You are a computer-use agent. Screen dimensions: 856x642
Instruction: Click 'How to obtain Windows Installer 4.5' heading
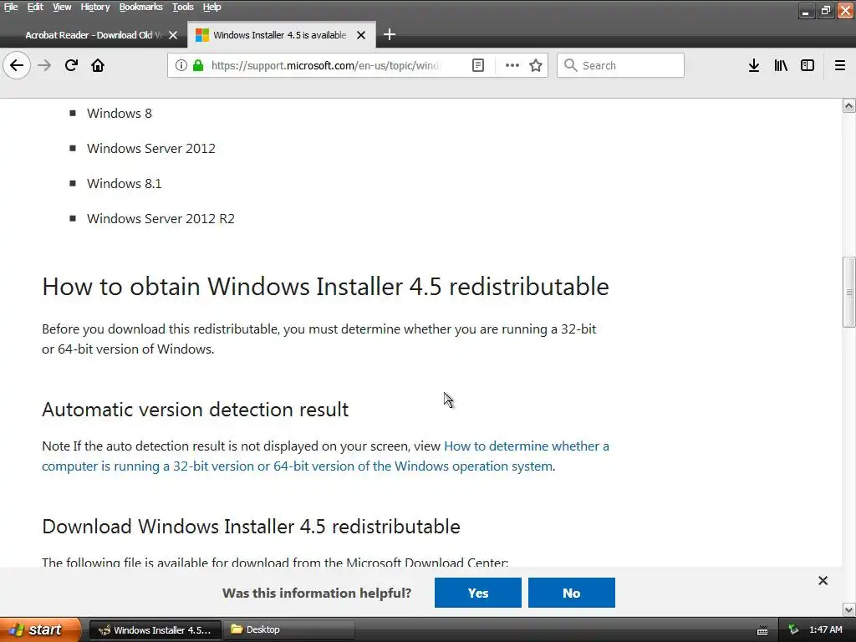pos(325,287)
